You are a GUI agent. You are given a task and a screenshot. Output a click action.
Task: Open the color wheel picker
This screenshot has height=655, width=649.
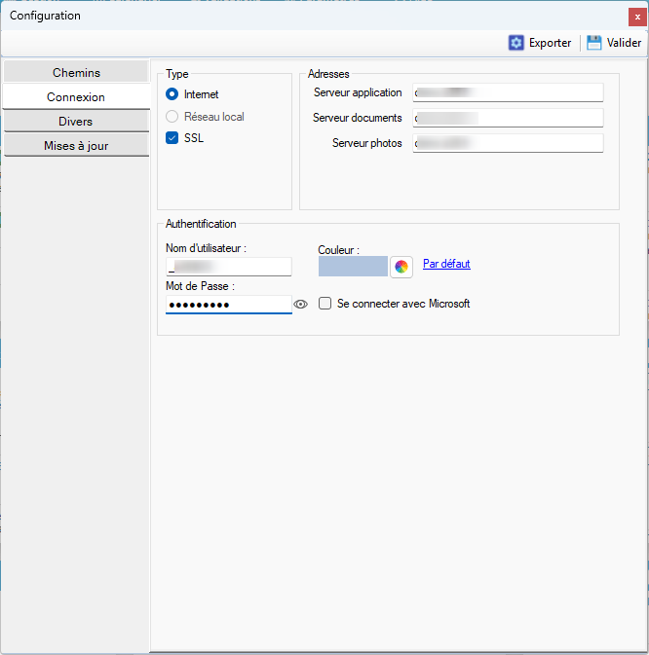click(401, 267)
